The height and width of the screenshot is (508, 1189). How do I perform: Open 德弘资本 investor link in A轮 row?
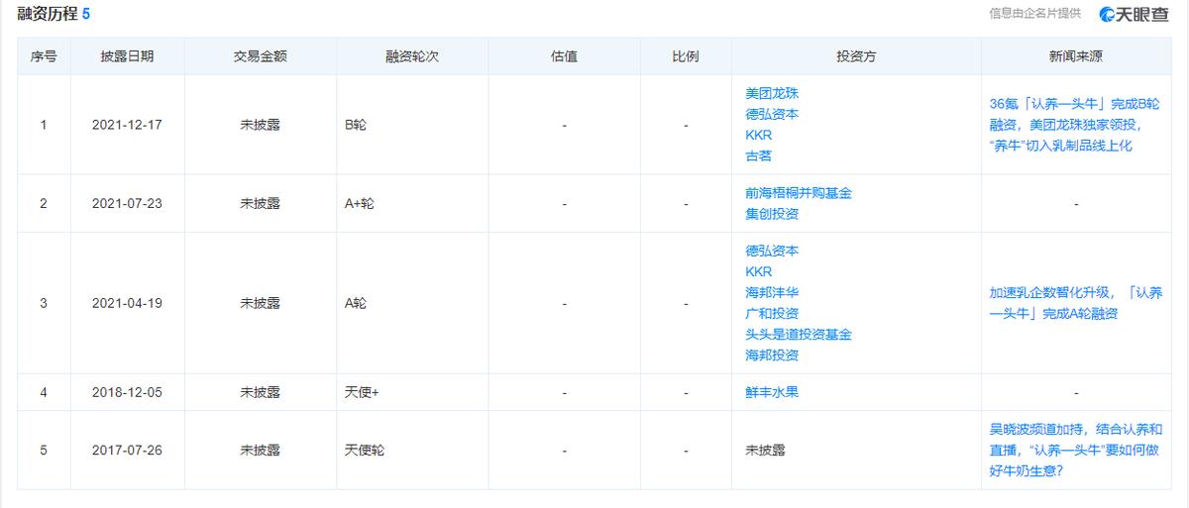772,251
